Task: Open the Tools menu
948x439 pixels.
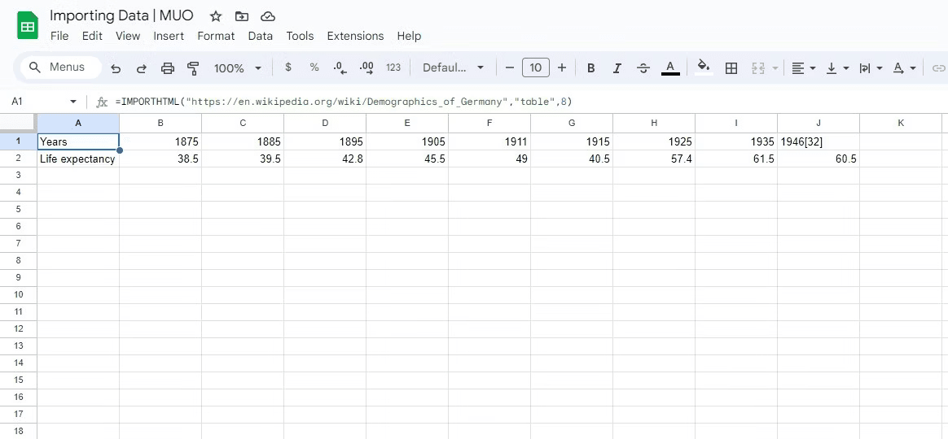Action: [300, 36]
